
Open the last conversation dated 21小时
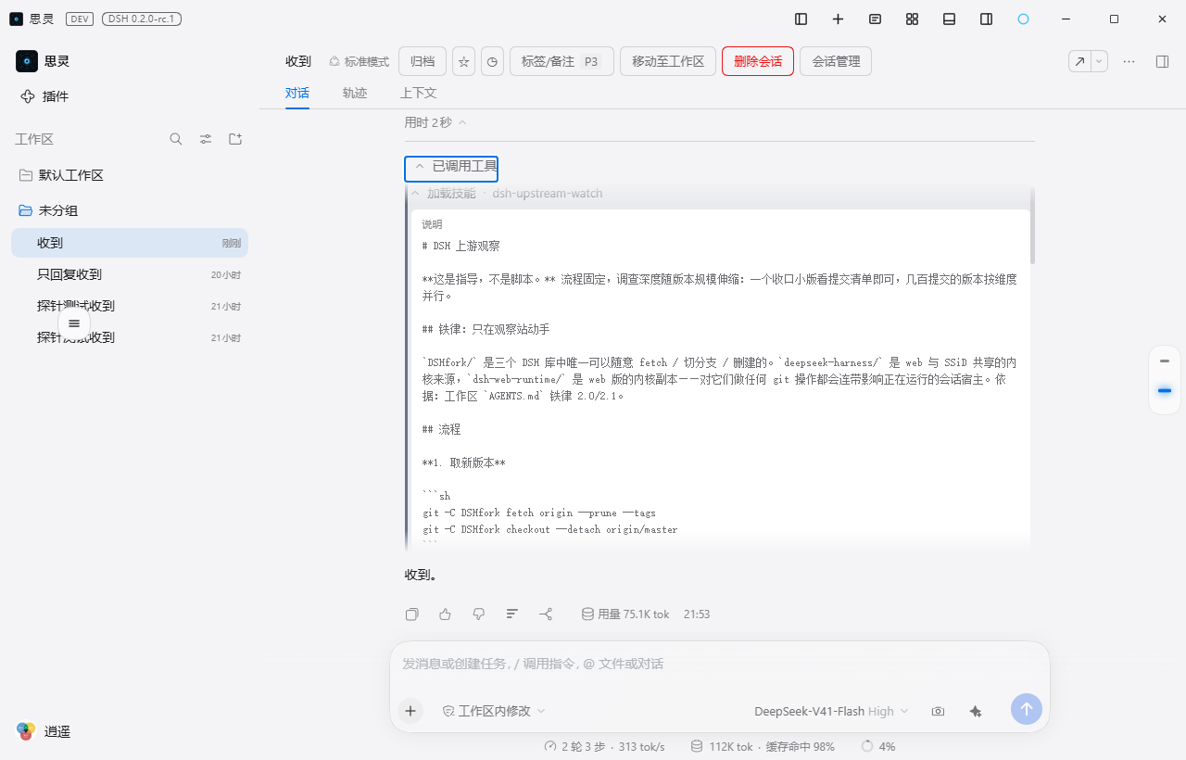point(130,337)
